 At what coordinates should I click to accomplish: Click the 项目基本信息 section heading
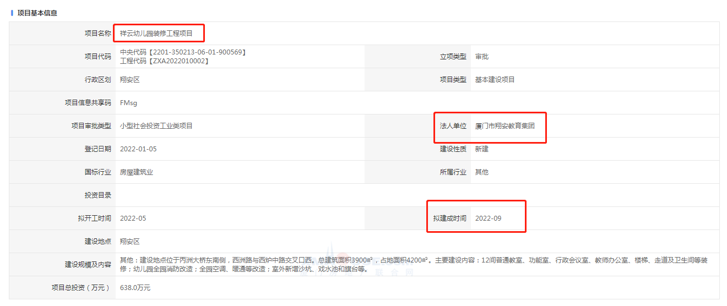[37, 13]
